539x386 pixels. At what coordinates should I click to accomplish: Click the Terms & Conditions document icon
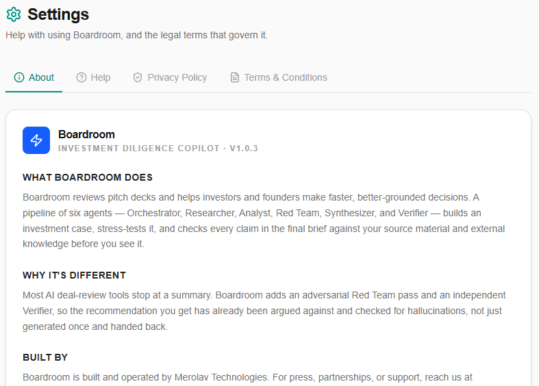coord(235,77)
